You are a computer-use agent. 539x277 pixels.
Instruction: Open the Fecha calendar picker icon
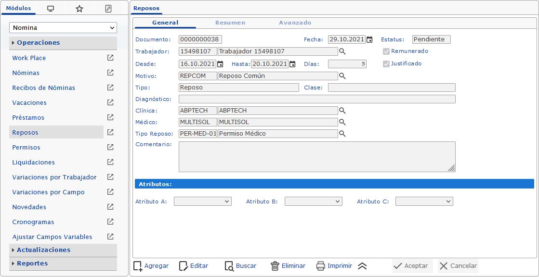(x=369, y=39)
